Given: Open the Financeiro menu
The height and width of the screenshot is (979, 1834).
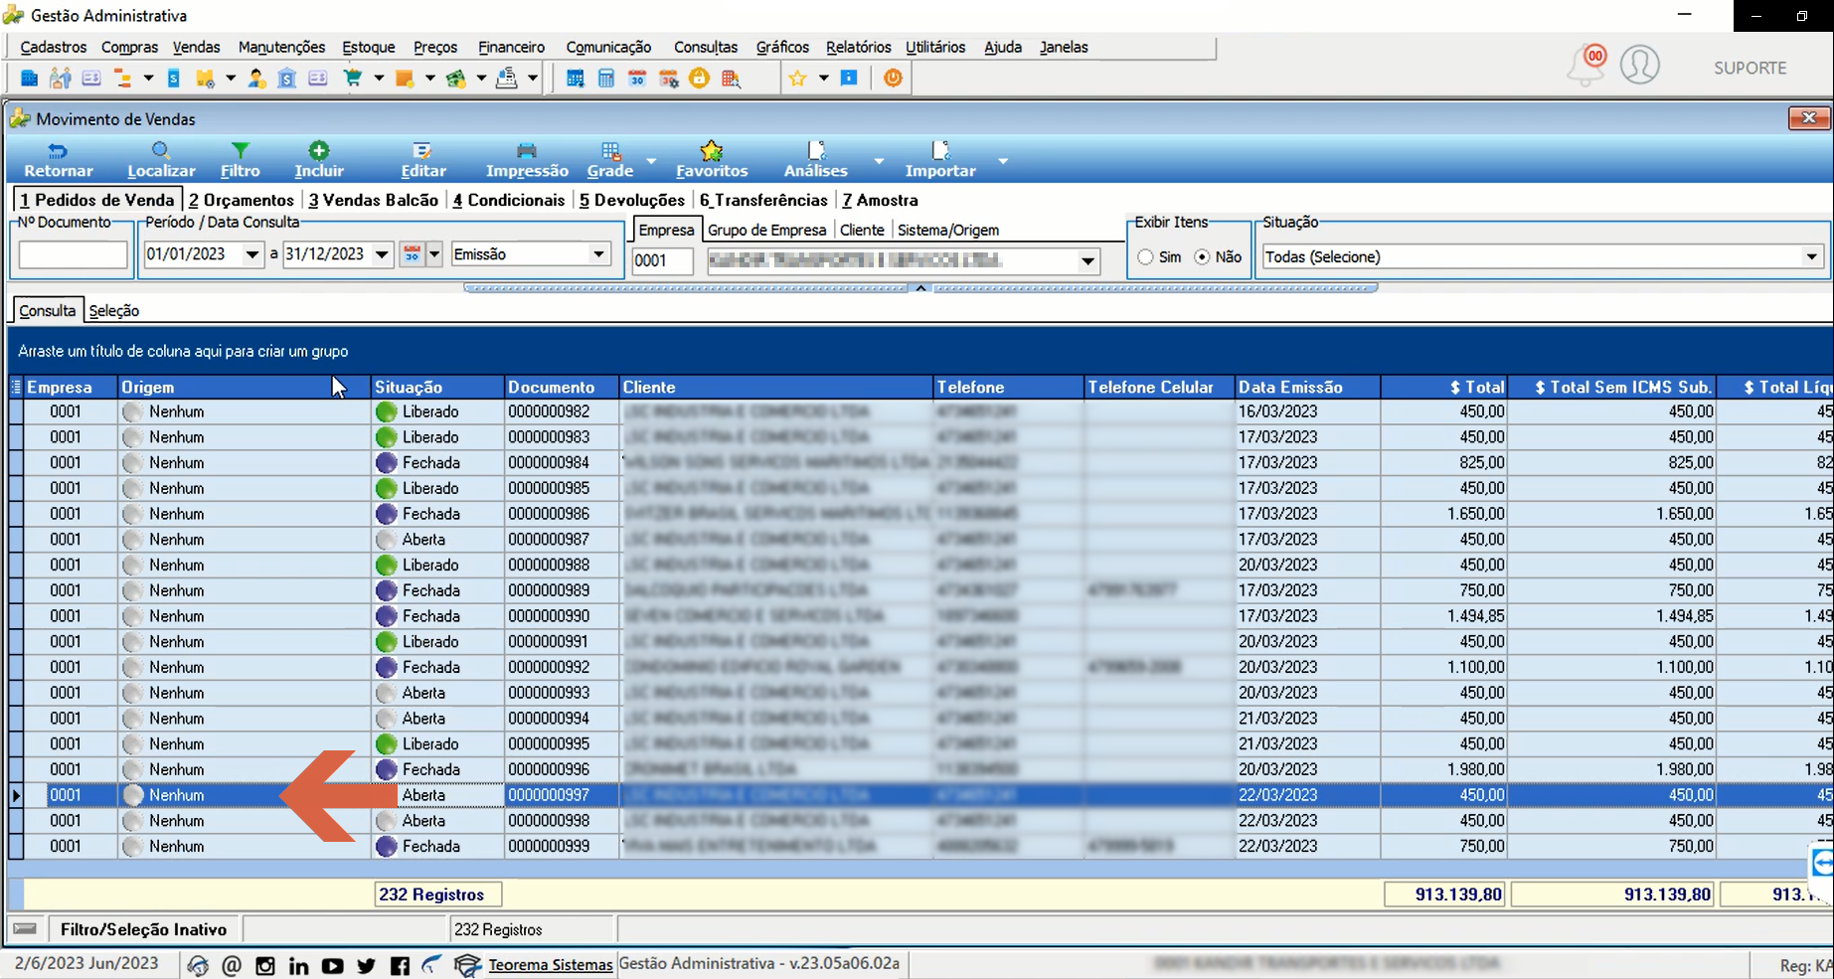Looking at the screenshot, I should (x=511, y=47).
